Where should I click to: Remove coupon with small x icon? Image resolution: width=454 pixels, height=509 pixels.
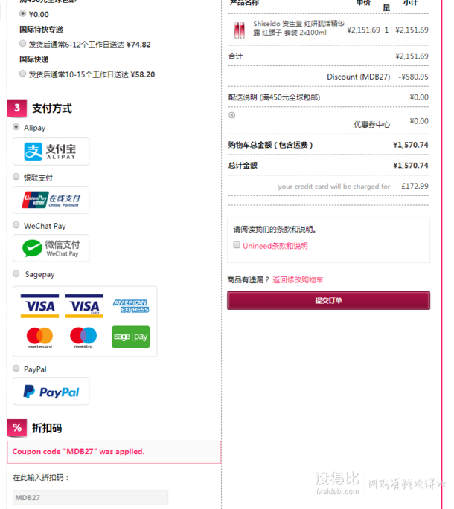232,115
